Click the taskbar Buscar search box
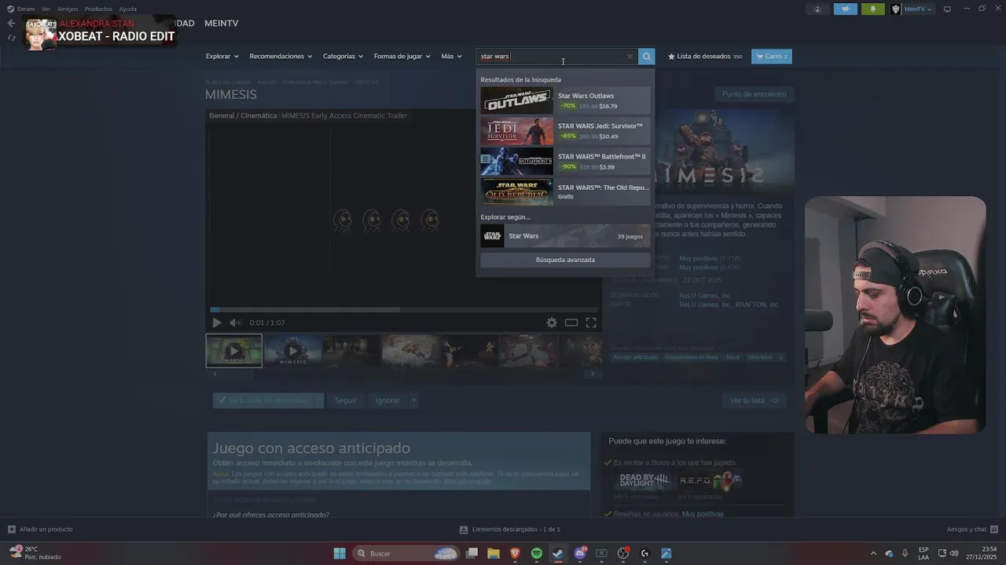 point(406,553)
